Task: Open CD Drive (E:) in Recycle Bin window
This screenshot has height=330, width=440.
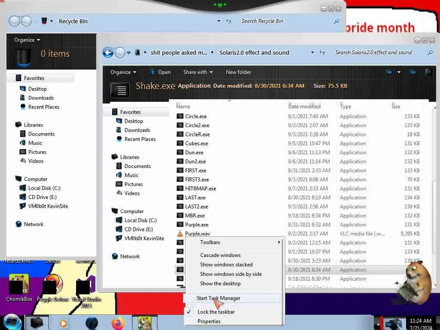Action: (x=43, y=197)
